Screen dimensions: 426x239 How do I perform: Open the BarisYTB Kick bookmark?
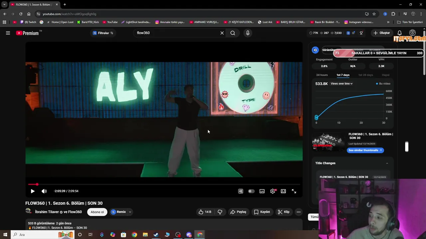click(x=88, y=22)
